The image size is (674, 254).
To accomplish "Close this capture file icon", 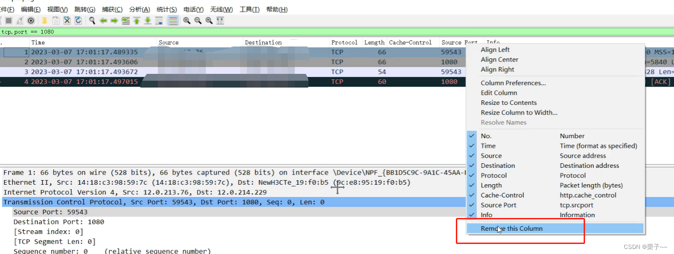I will pyautogui.click(x=67, y=21).
